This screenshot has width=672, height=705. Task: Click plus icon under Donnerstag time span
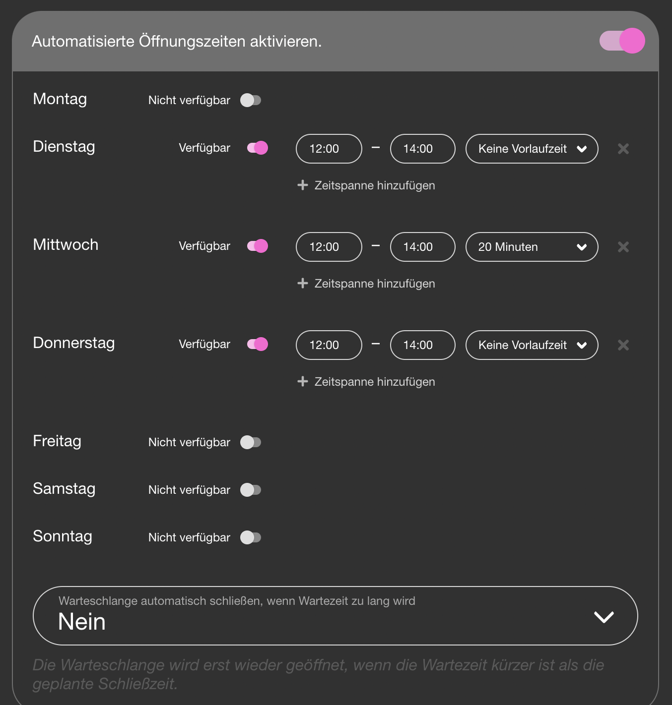(x=303, y=382)
